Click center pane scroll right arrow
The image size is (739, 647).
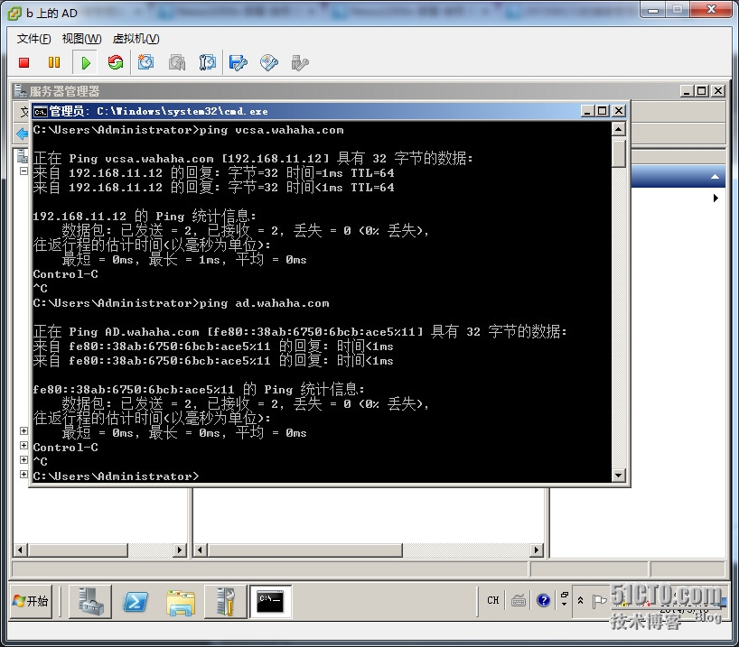(537, 550)
